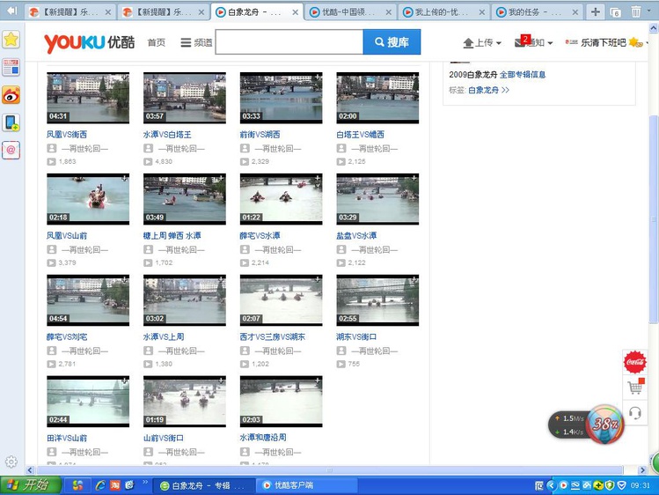The height and width of the screenshot is (495, 659).
Task: Open the favorites star in sidebar
Action: (11, 40)
